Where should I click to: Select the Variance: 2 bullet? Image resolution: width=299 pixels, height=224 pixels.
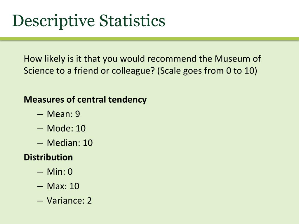69,201
